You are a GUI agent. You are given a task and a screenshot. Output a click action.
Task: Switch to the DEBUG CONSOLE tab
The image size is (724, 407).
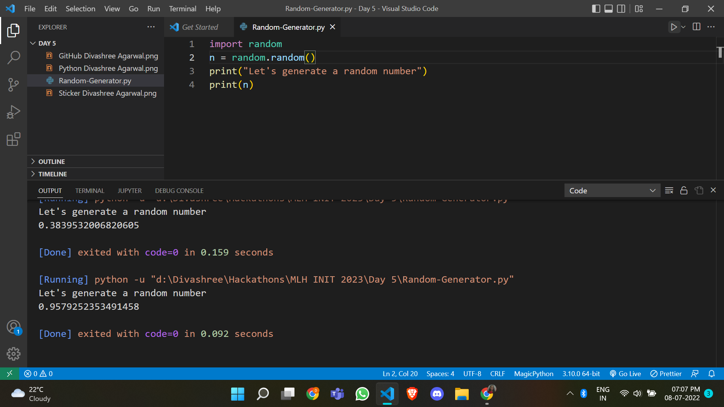coord(179,191)
